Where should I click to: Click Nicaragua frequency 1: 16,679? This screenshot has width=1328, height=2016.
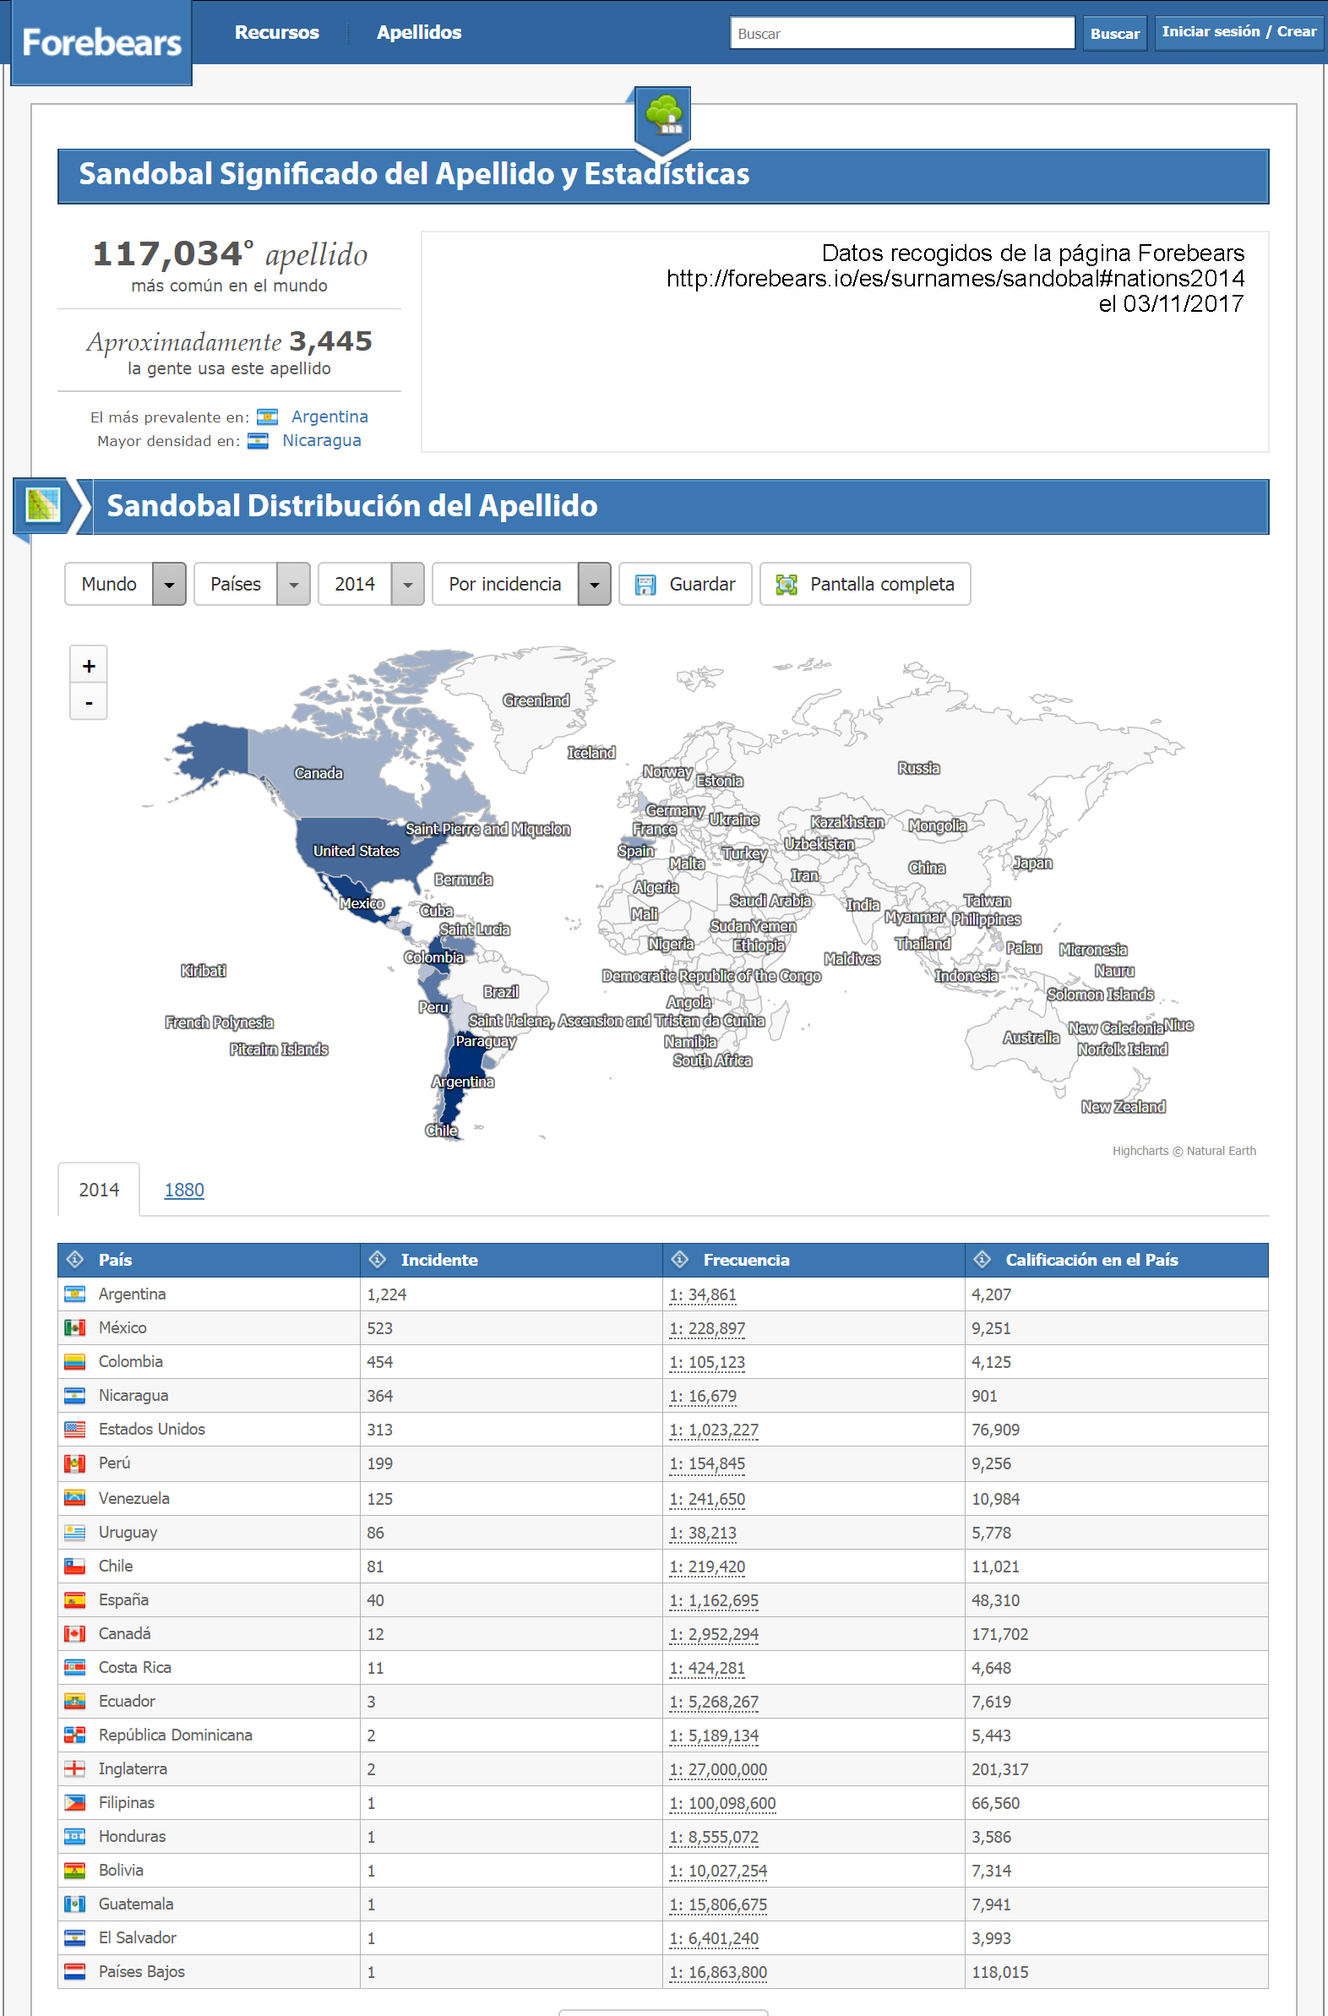[x=703, y=1397]
